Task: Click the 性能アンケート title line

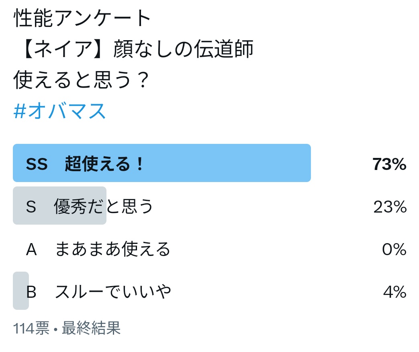Action: (83, 19)
